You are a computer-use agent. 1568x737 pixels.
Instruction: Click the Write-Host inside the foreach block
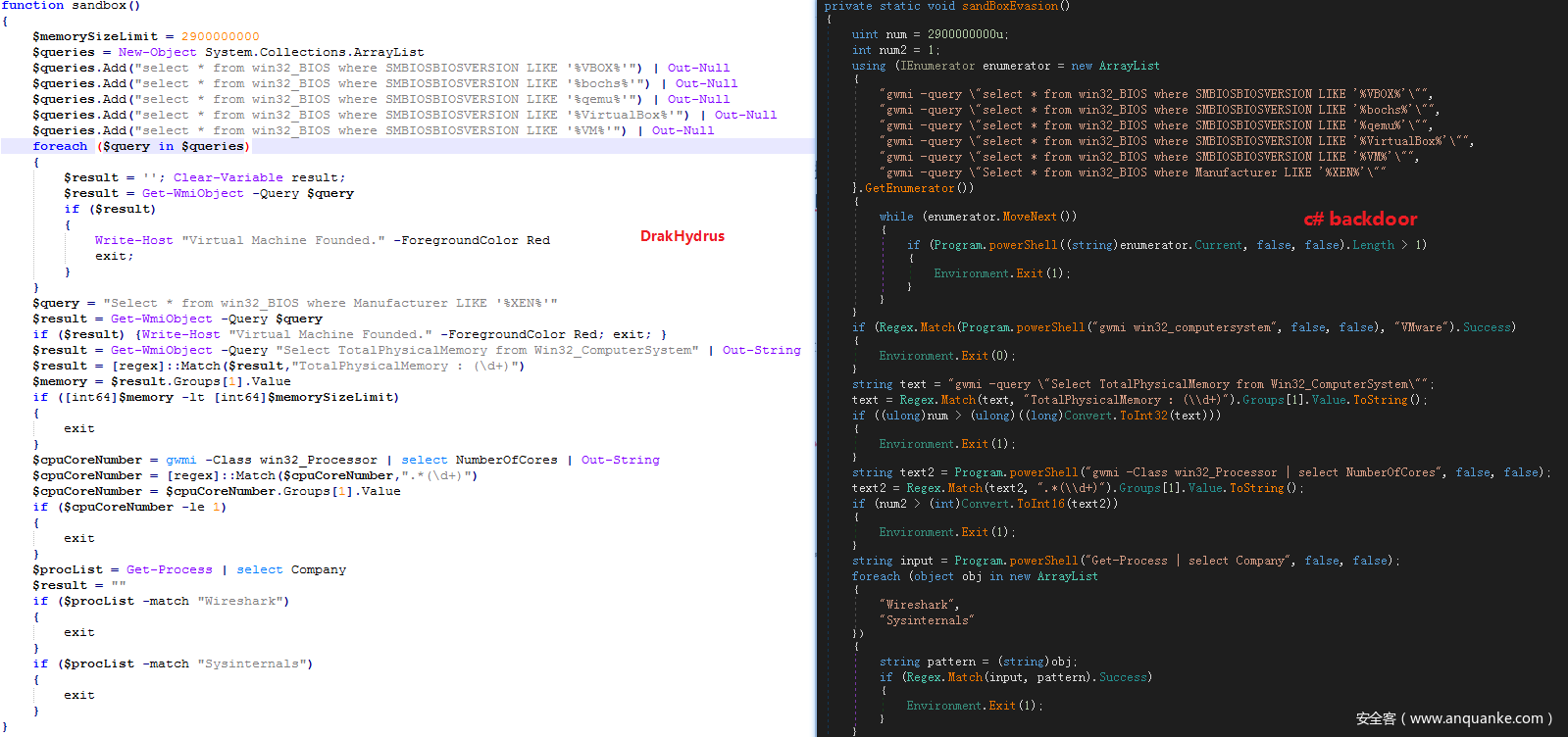click(x=133, y=240)
